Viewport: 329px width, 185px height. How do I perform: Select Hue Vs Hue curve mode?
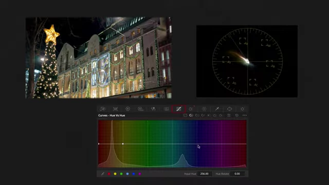point(191,115)
